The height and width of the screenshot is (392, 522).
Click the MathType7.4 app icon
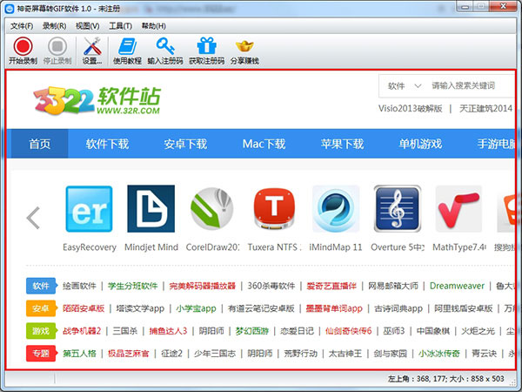[458, 209]
